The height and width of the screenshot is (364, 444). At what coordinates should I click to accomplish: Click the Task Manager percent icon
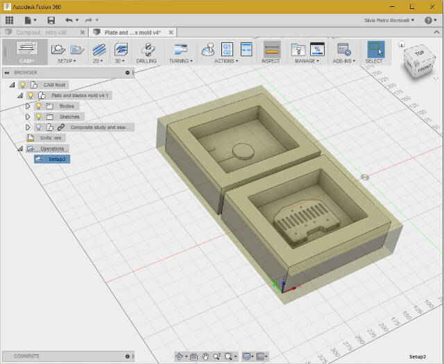(x=317, y=49)
